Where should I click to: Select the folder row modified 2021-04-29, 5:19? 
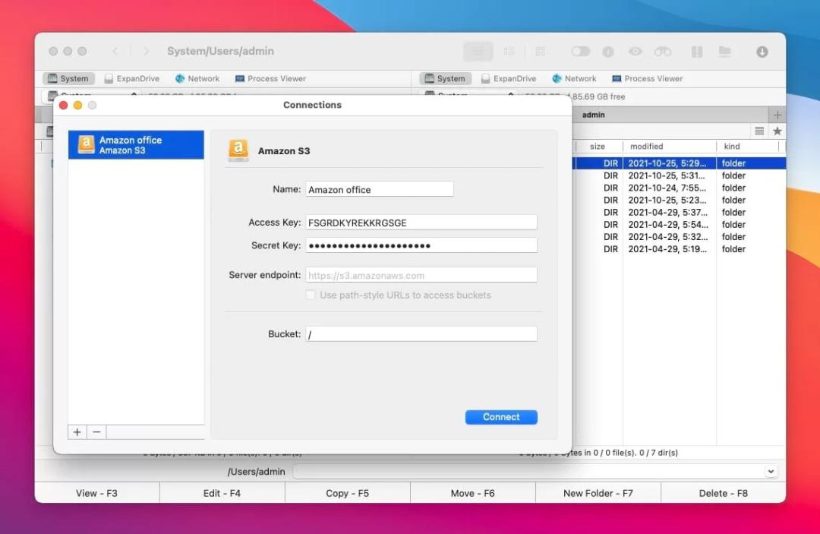coord(679,249)
